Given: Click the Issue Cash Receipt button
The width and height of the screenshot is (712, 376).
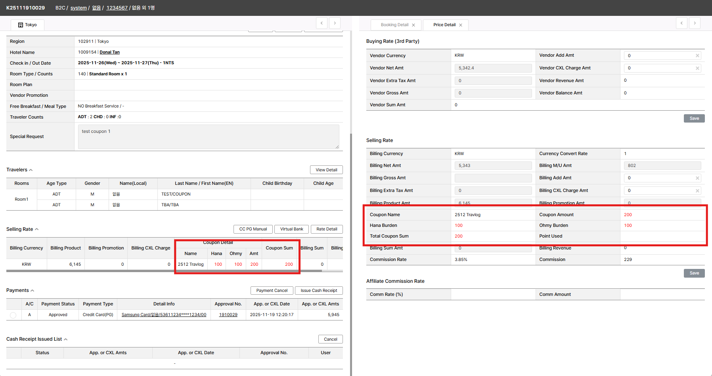Looking at the screenshot, I should (319, 291).
